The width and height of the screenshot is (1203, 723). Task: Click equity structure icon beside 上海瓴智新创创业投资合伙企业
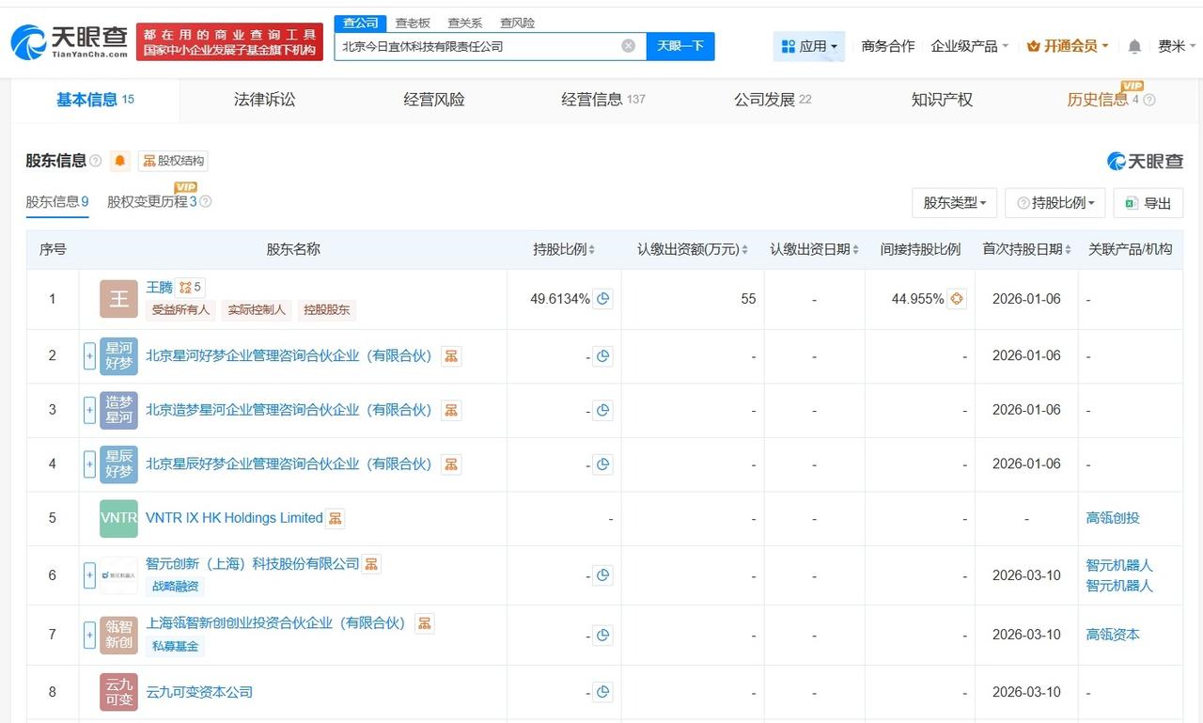point(425,623)
